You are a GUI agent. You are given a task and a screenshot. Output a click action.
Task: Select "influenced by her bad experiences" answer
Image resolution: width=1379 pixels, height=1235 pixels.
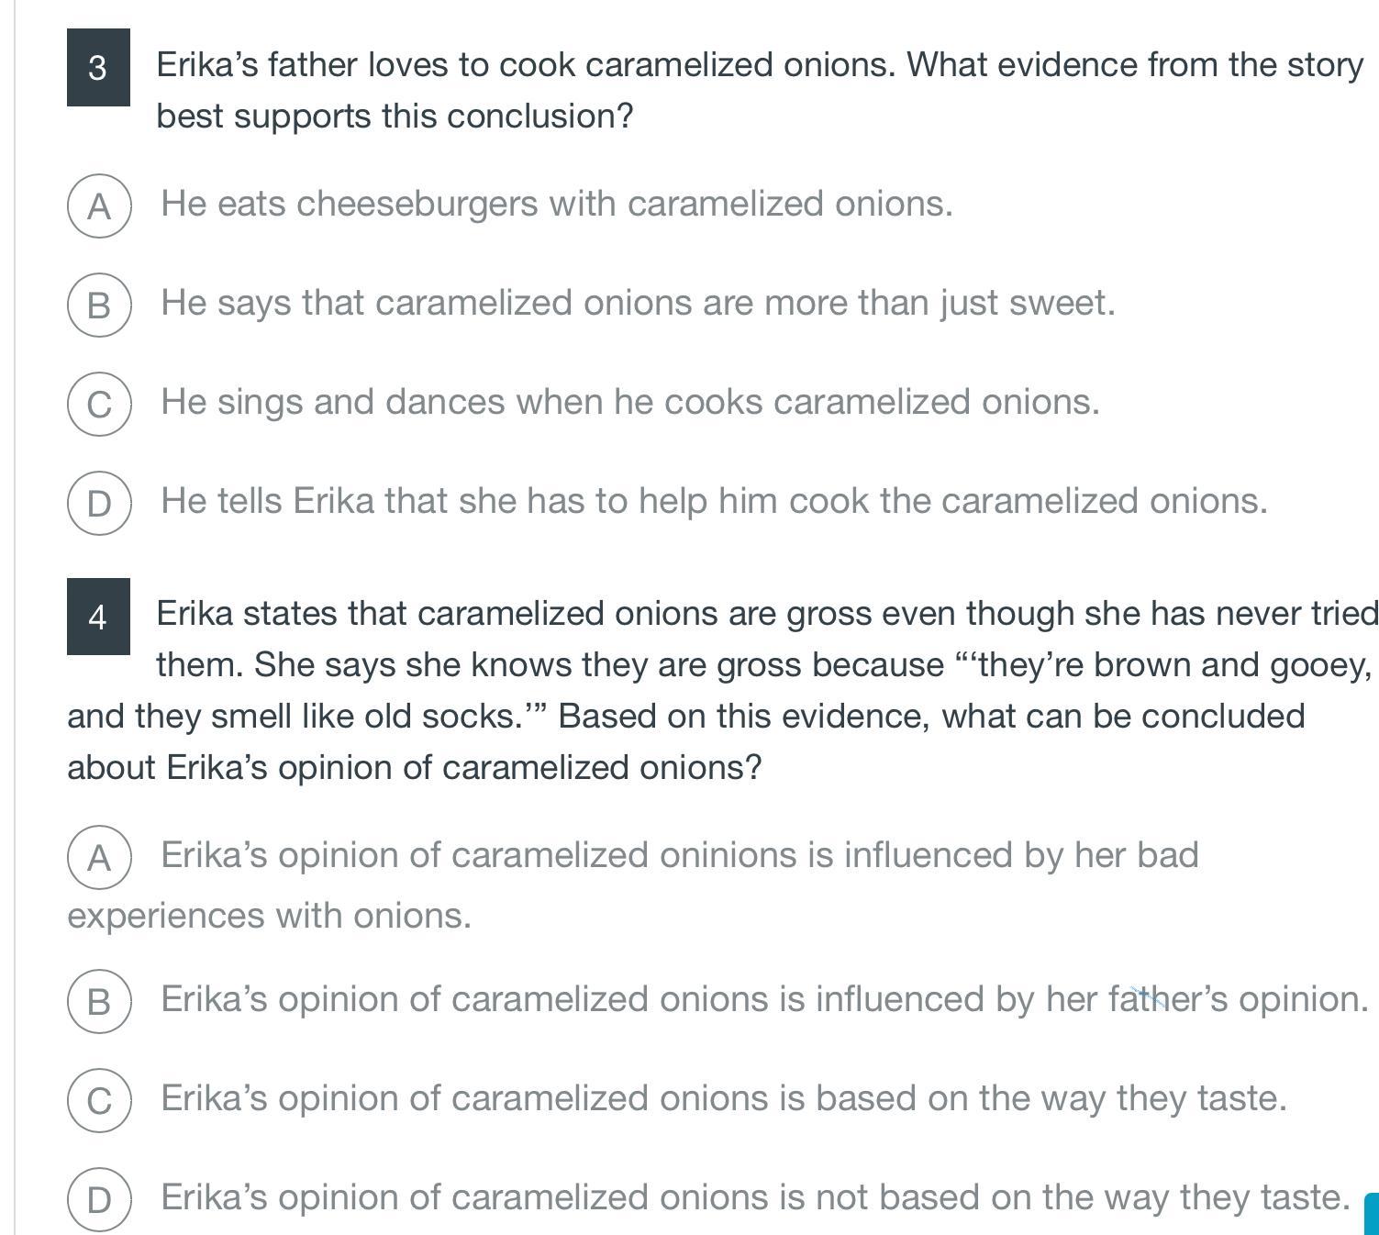click(x=679, y=856)
